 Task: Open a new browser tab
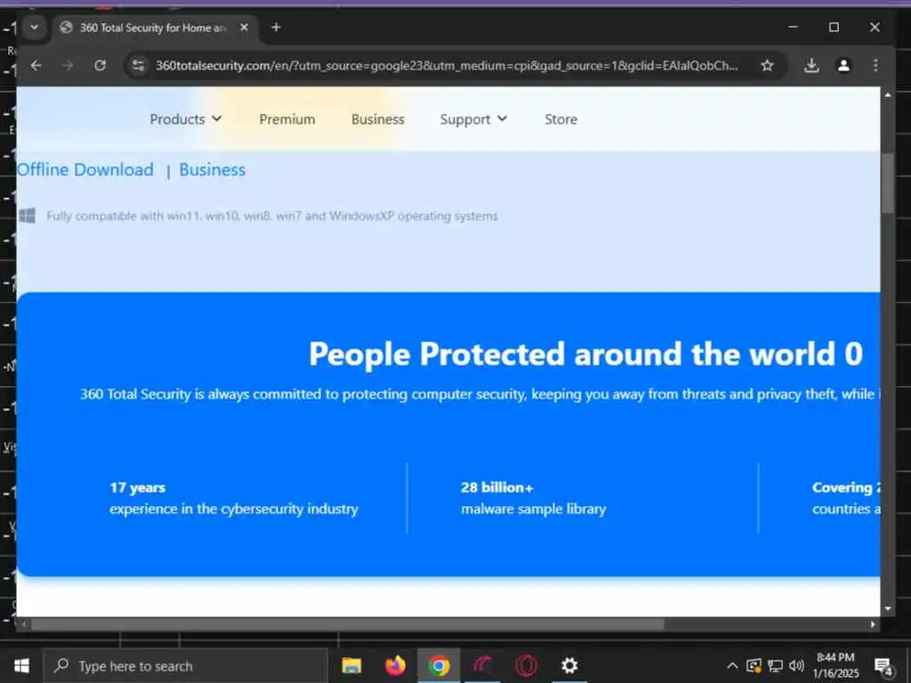(276, 28)
